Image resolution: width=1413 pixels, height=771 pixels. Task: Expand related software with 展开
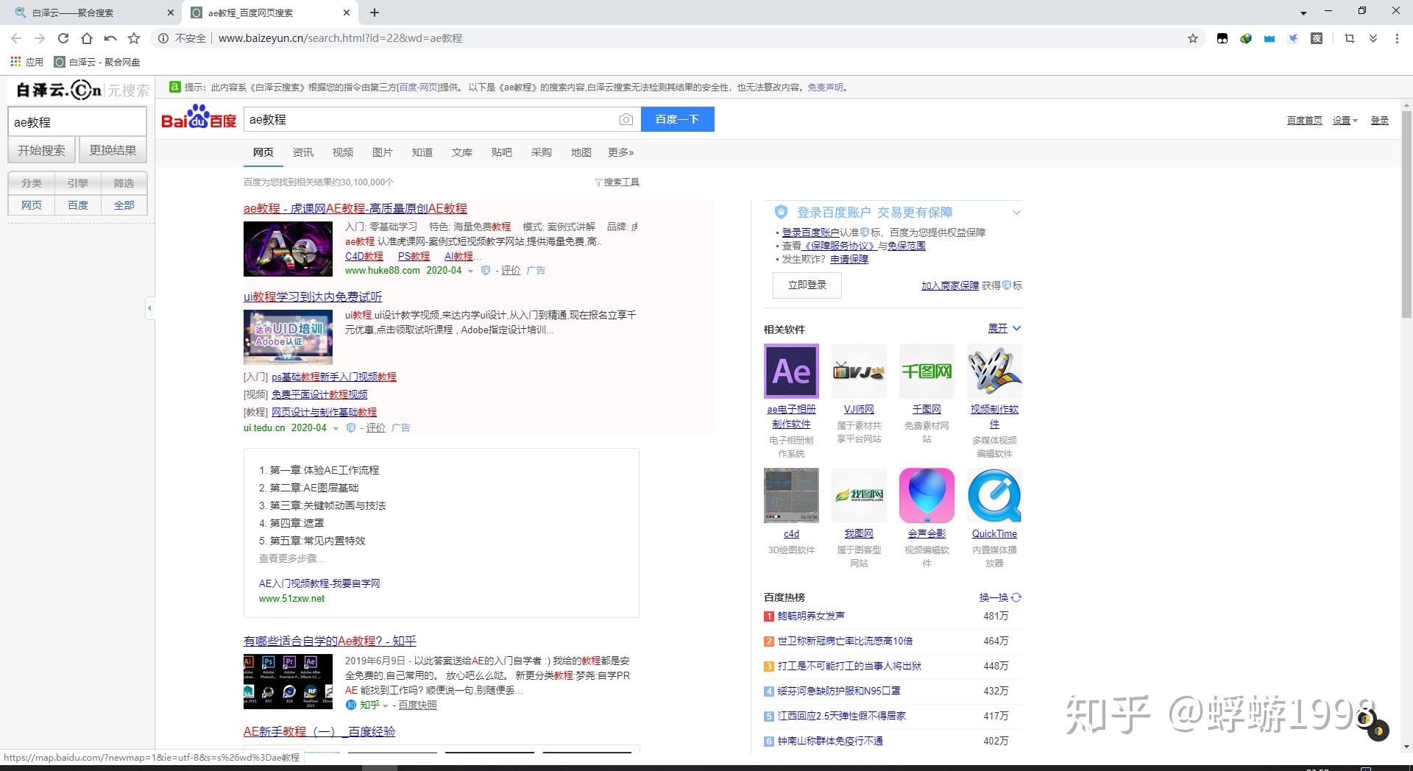click(1004, 328)
